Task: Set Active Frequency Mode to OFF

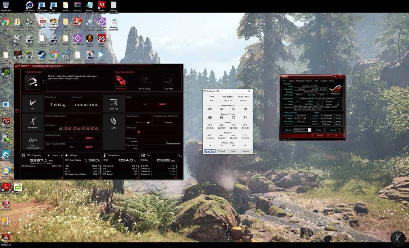Action: click(x=89, y=147)
